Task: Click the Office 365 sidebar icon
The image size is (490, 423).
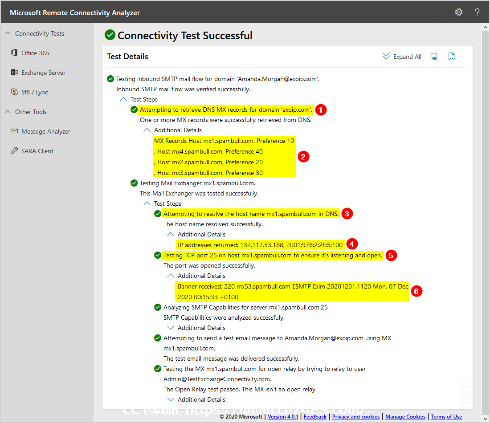Action: pos(14,53)
